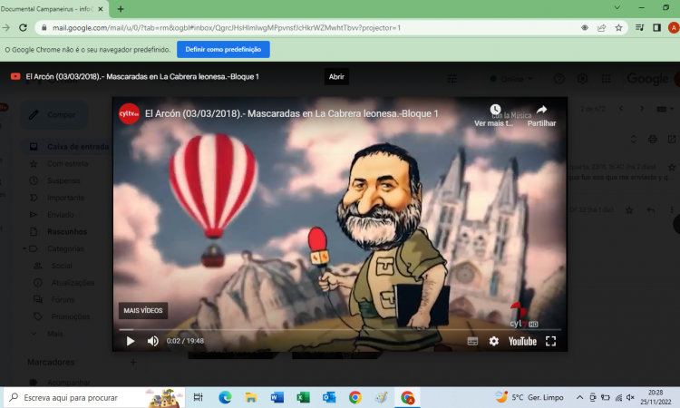Image resolution: width=680 pixels, height=408 pixels.
Task: Open the cyltv channel logo
Action: click(x=129, y=113)
